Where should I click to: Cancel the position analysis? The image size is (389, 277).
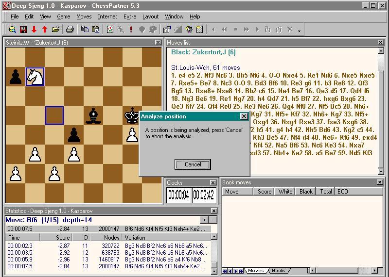193,164
